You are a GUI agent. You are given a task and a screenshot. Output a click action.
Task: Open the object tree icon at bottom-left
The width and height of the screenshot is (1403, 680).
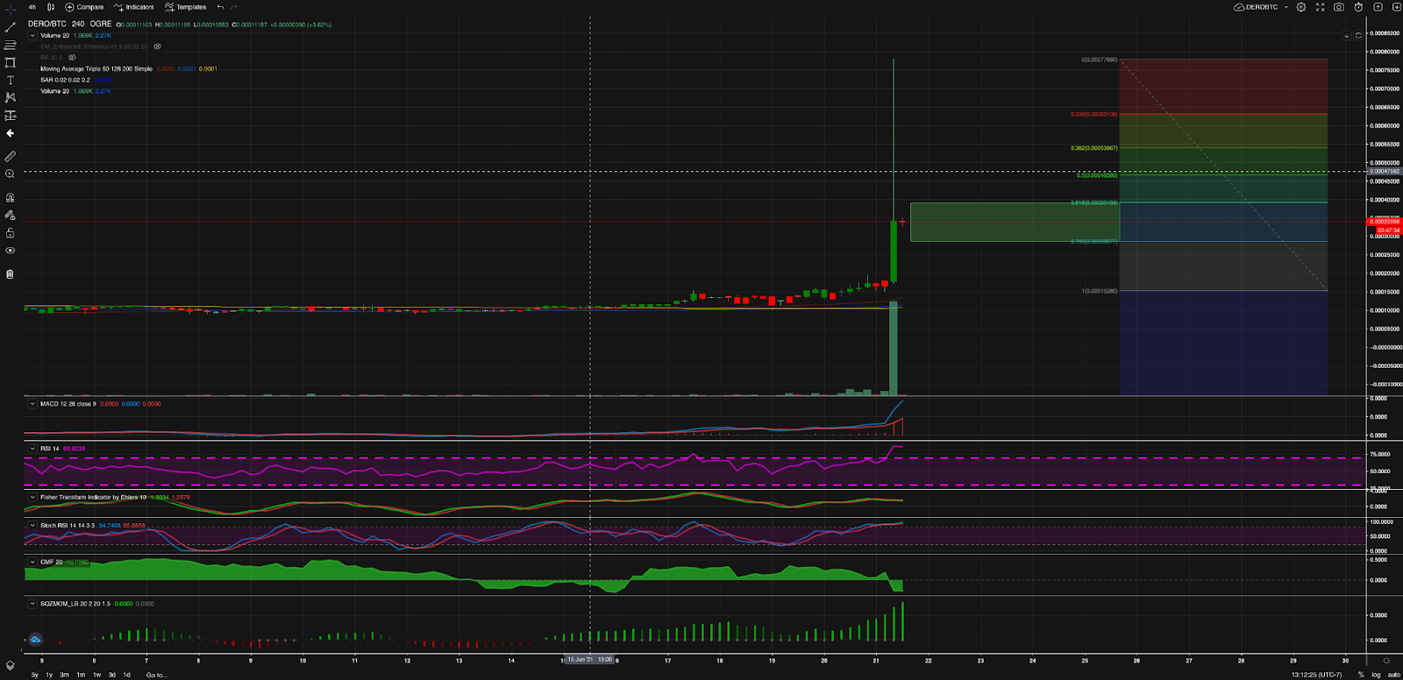11,665
